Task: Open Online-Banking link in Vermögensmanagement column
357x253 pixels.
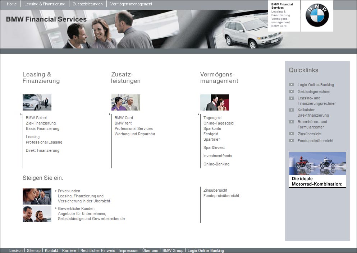Action: [216, 164]
